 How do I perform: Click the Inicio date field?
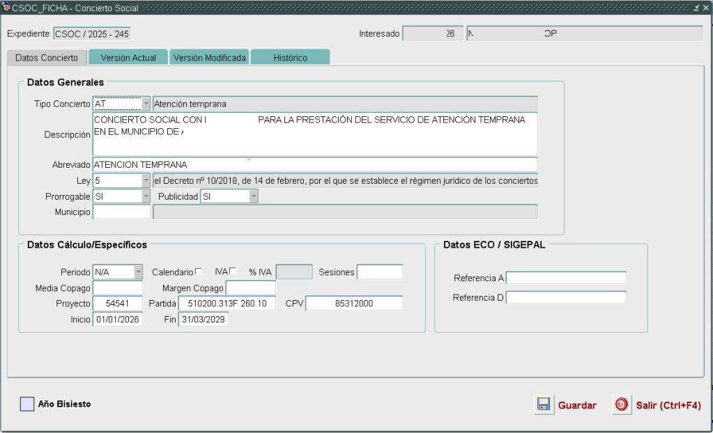(117, 320)
